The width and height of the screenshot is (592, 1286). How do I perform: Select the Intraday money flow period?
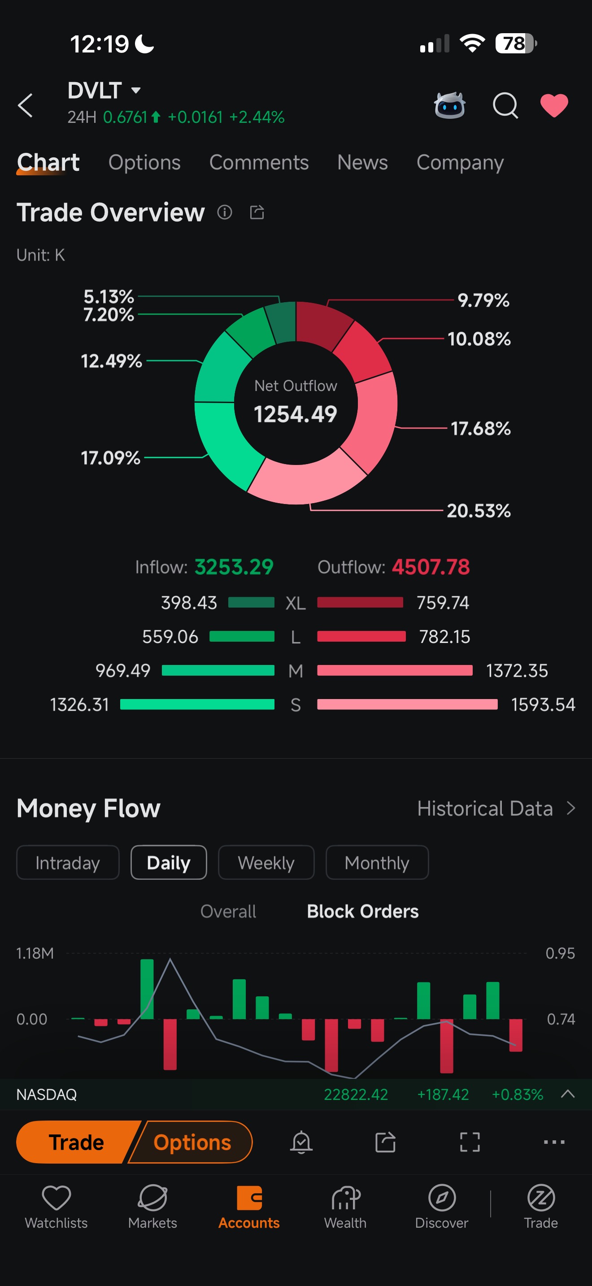pos(68,862)
